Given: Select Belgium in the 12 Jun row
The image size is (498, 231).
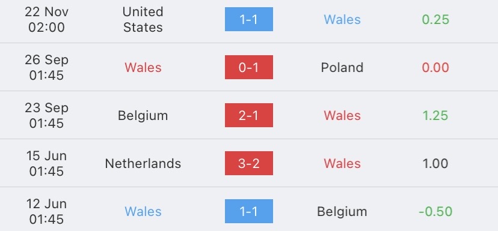Looking at the screenshot, I should (342, 212).
